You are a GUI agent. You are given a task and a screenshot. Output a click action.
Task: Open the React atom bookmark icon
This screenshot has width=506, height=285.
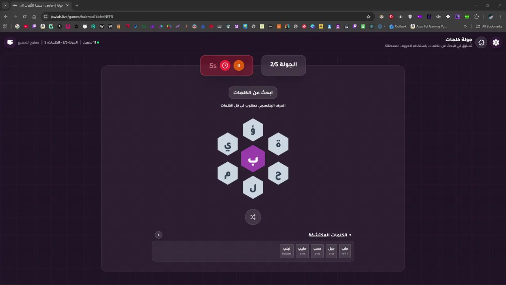372,27
